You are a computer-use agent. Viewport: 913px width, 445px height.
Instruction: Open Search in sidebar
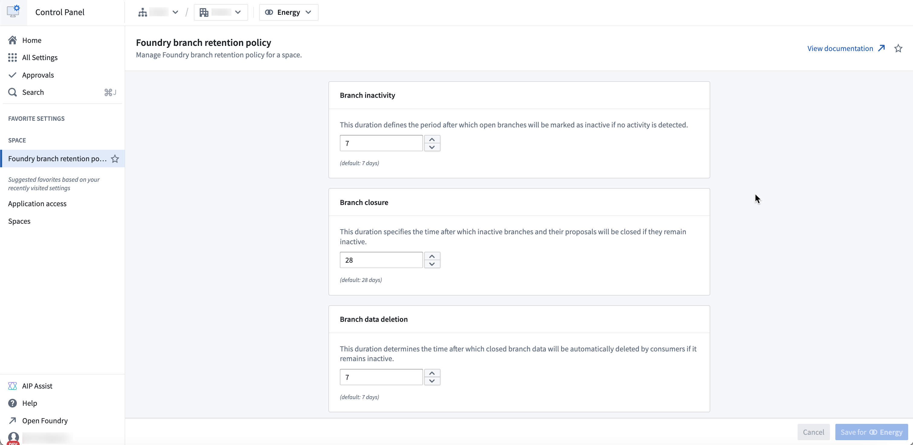pos(33,92)
